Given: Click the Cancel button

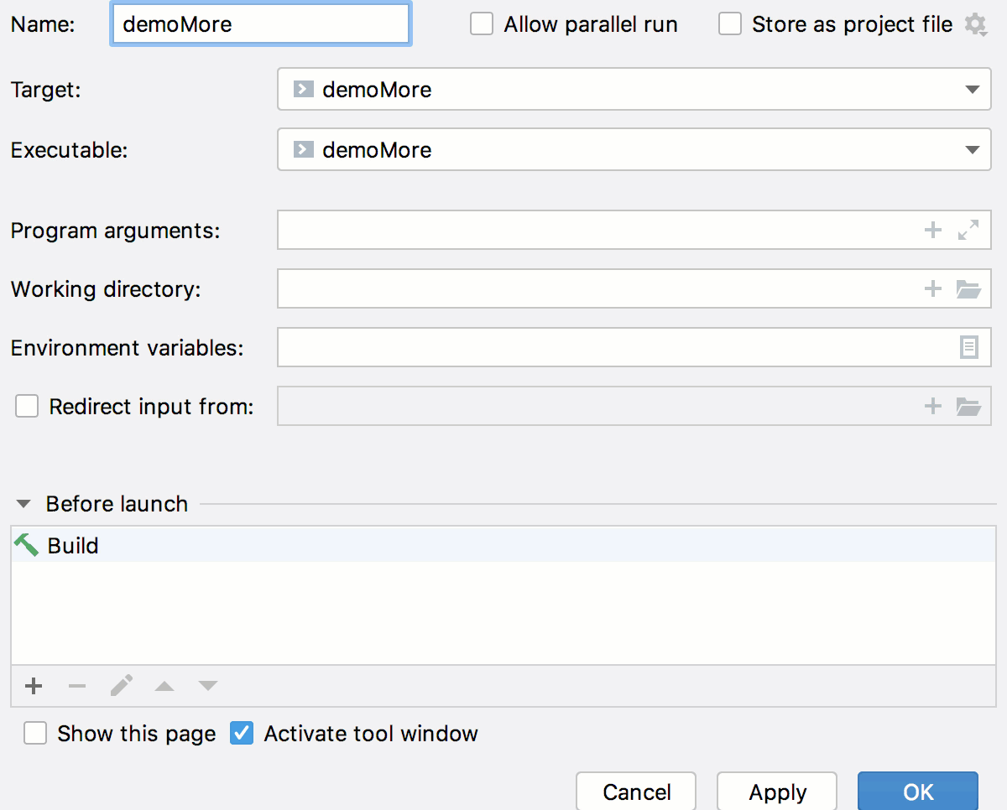Looking at the screenshot, I should click(636, 792).
